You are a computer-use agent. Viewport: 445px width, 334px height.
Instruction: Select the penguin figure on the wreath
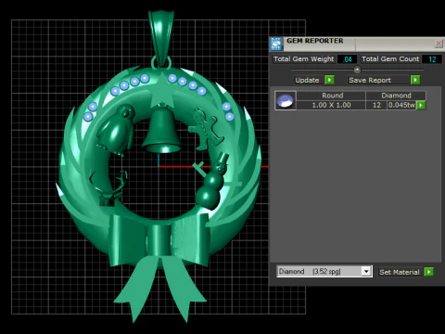(x=116, y=130)
